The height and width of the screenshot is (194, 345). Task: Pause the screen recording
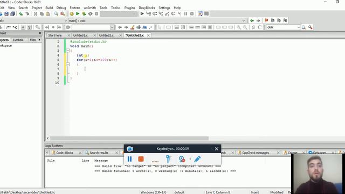click(x=129, y=159)
